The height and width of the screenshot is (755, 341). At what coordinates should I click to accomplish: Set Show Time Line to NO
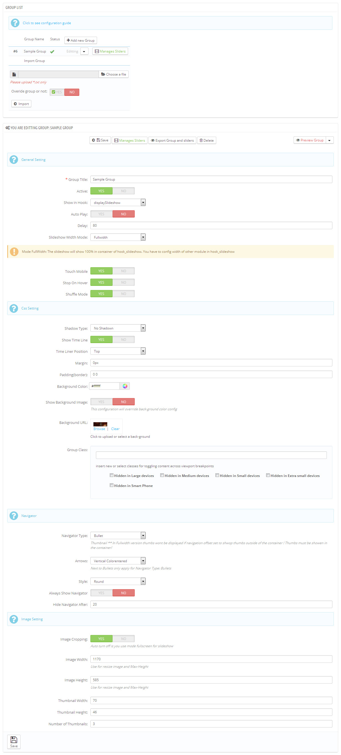click(x=123, y=340)
